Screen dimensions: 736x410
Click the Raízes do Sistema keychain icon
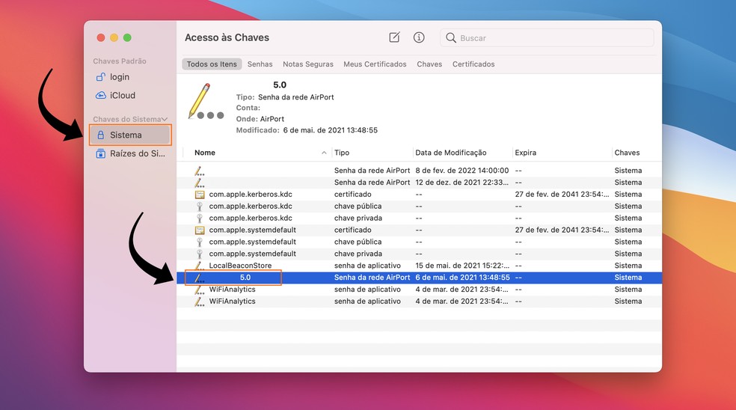tap(101, 153)
